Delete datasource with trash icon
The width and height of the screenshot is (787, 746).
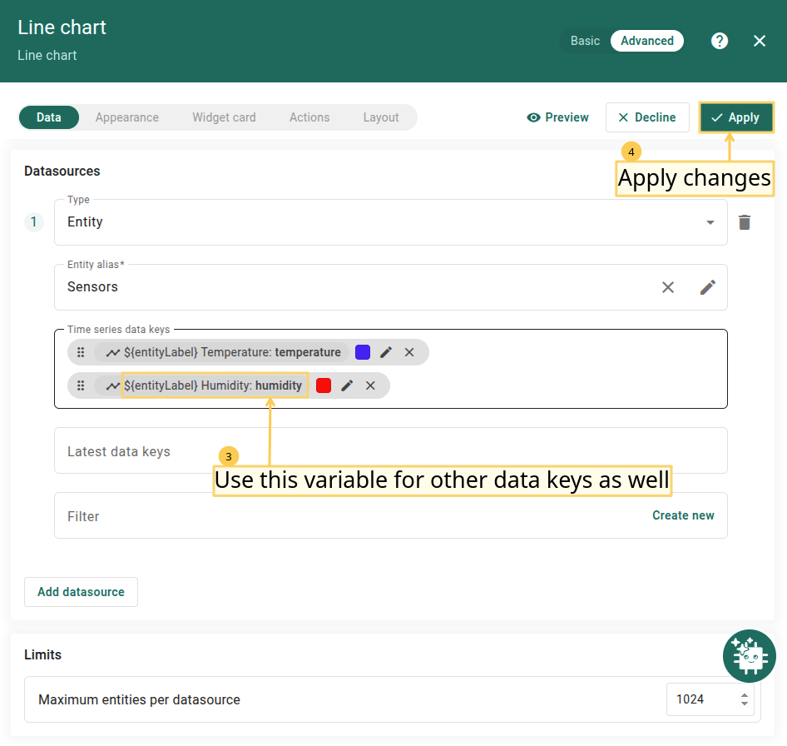point(745,222)
